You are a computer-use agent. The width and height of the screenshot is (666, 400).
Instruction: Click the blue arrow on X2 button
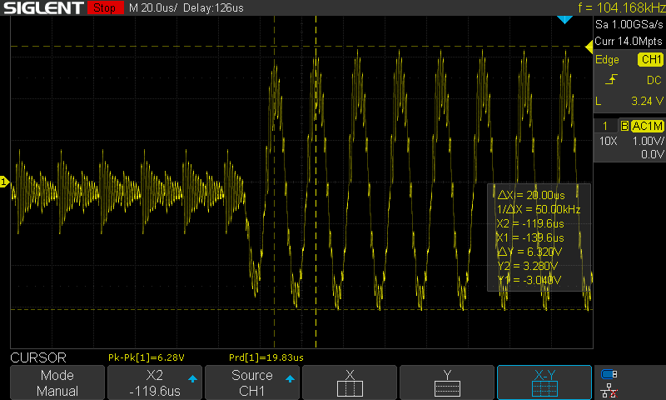tap(192, 378)
